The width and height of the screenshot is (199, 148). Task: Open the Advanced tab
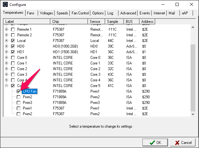pos(128,13)
